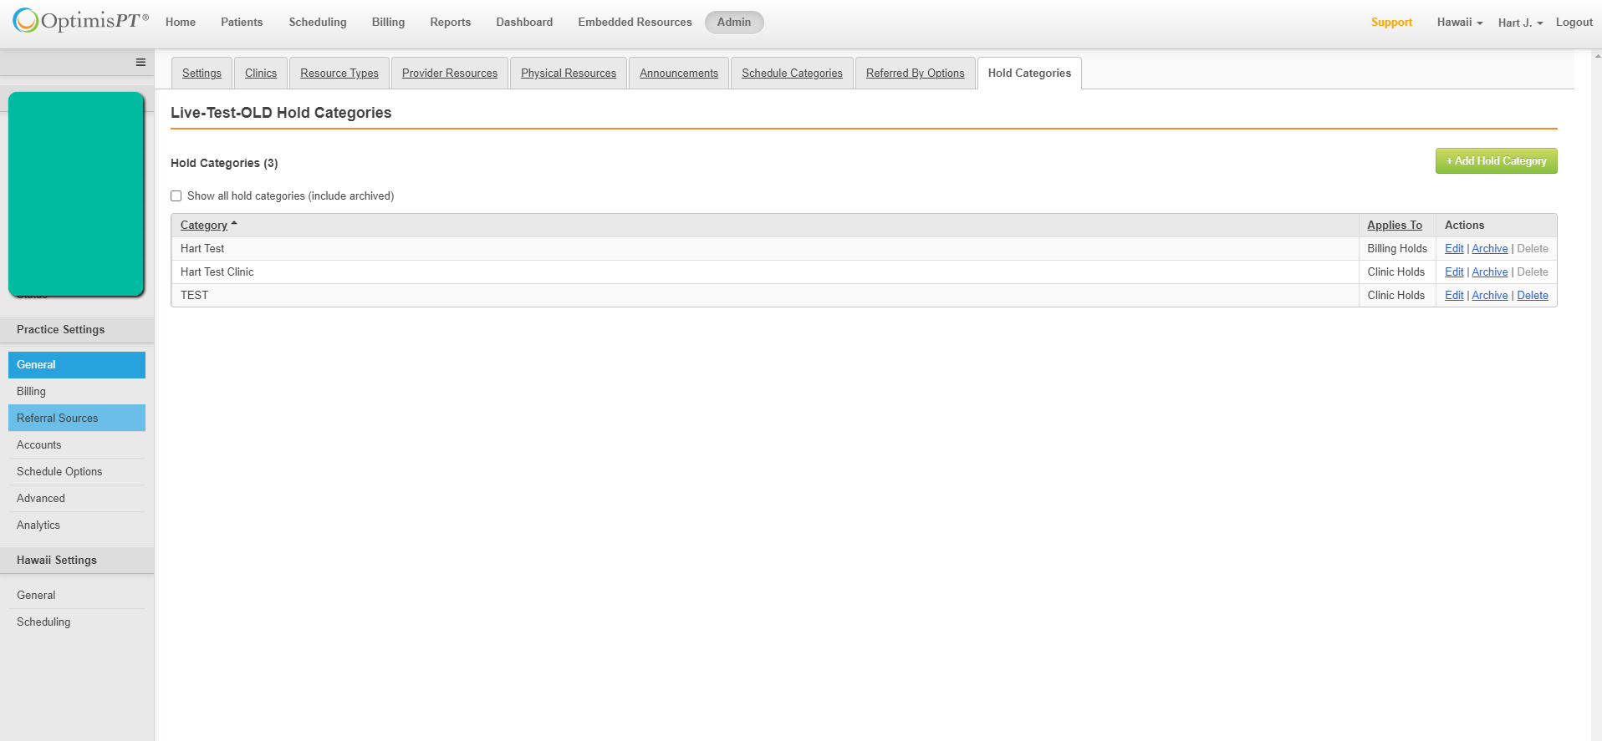
Task: Switch to the Schedule Categories tab
Action: (x=791, y=74)
